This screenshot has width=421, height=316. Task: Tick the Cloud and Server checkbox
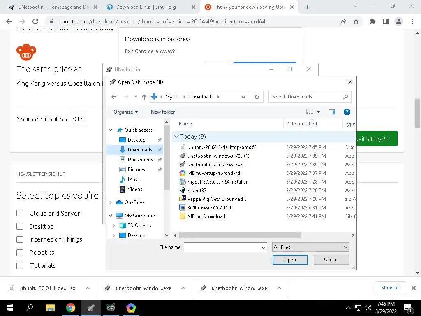click(x=20, y=214)
